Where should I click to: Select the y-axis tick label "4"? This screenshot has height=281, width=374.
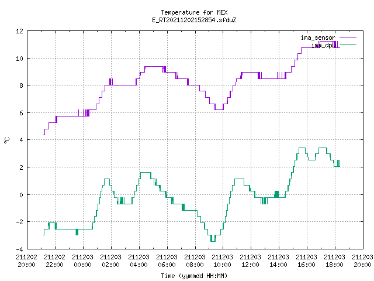(x=22, y=140)
